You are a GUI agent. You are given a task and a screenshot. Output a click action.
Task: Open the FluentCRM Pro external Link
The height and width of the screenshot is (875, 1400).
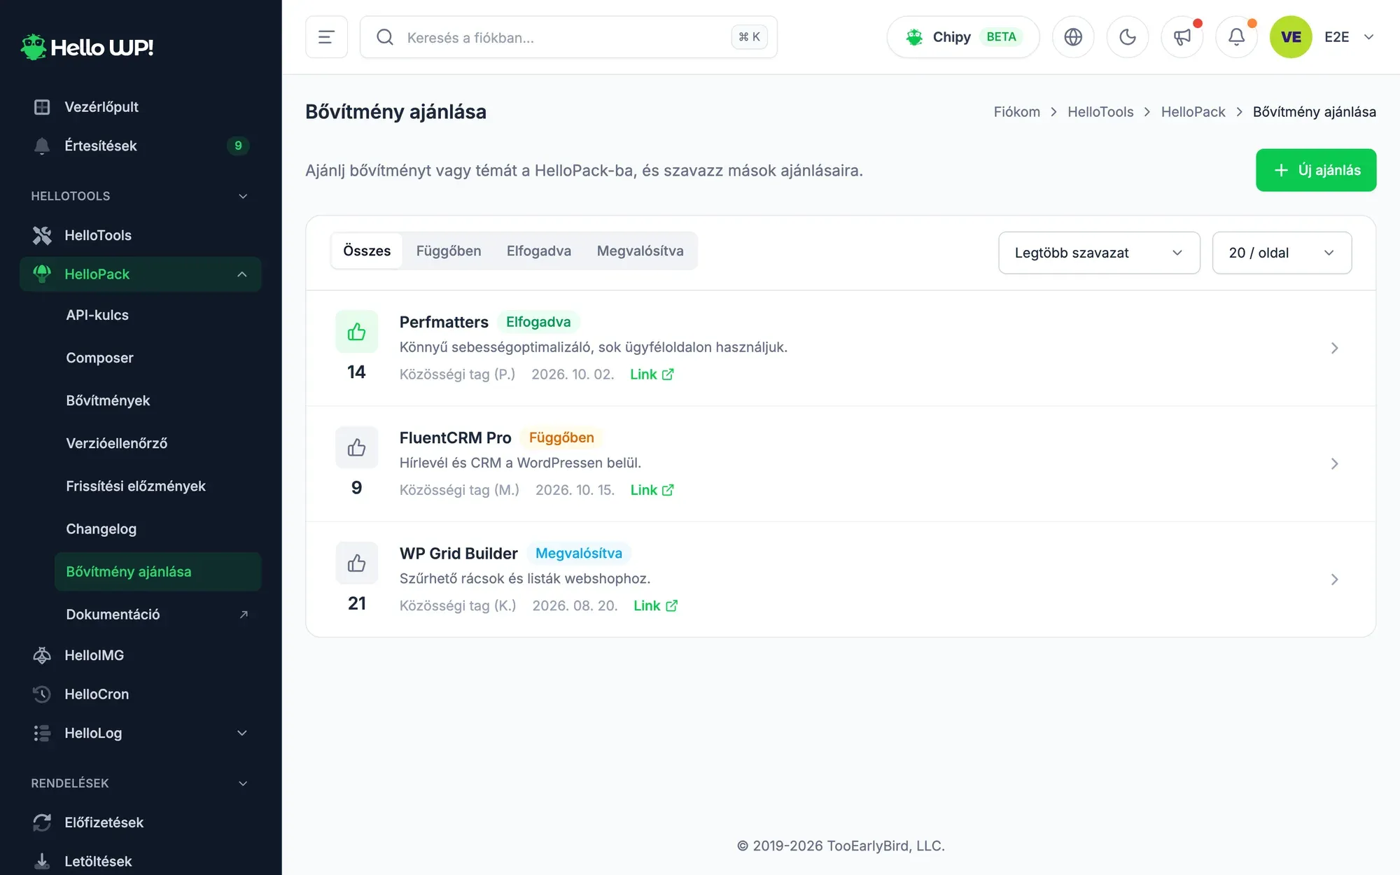(652, 490)
